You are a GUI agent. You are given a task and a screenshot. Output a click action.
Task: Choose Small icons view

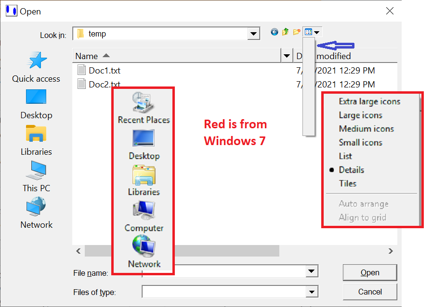coord(360,142)
